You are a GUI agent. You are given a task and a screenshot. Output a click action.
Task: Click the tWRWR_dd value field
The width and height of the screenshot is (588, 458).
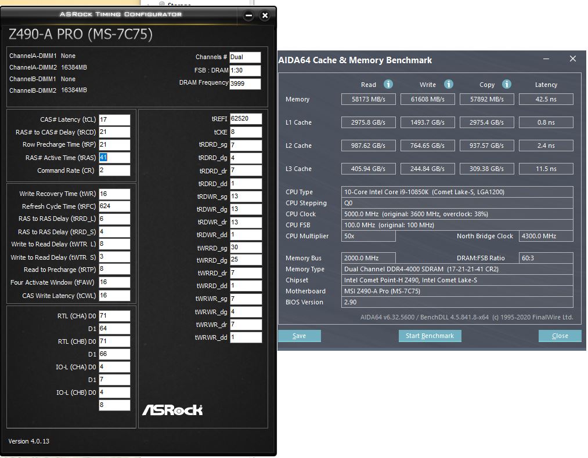[x=246, y=337]
